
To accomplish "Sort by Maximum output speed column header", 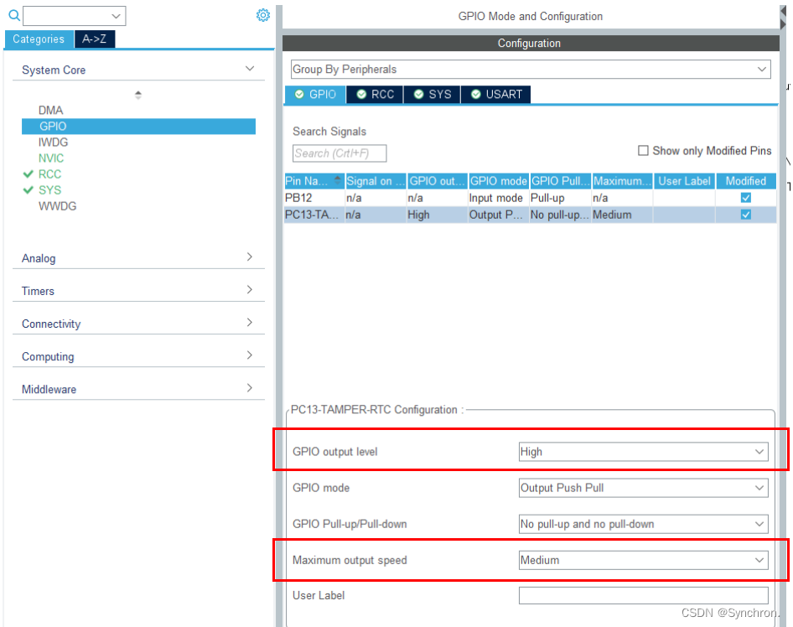I will click(x=622, y=181).
